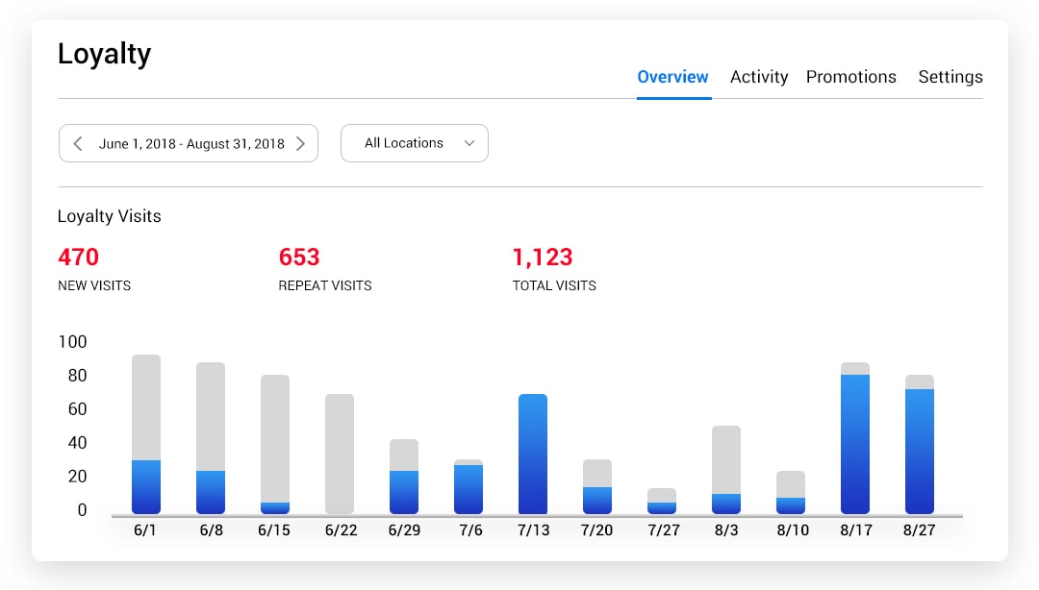Select the gray bar above 6/22
The image size is (1039, 590).
(x=340, y=455)
